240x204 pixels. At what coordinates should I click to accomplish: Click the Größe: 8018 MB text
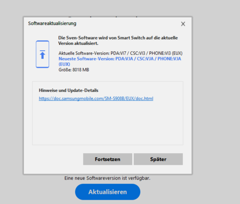74,69
